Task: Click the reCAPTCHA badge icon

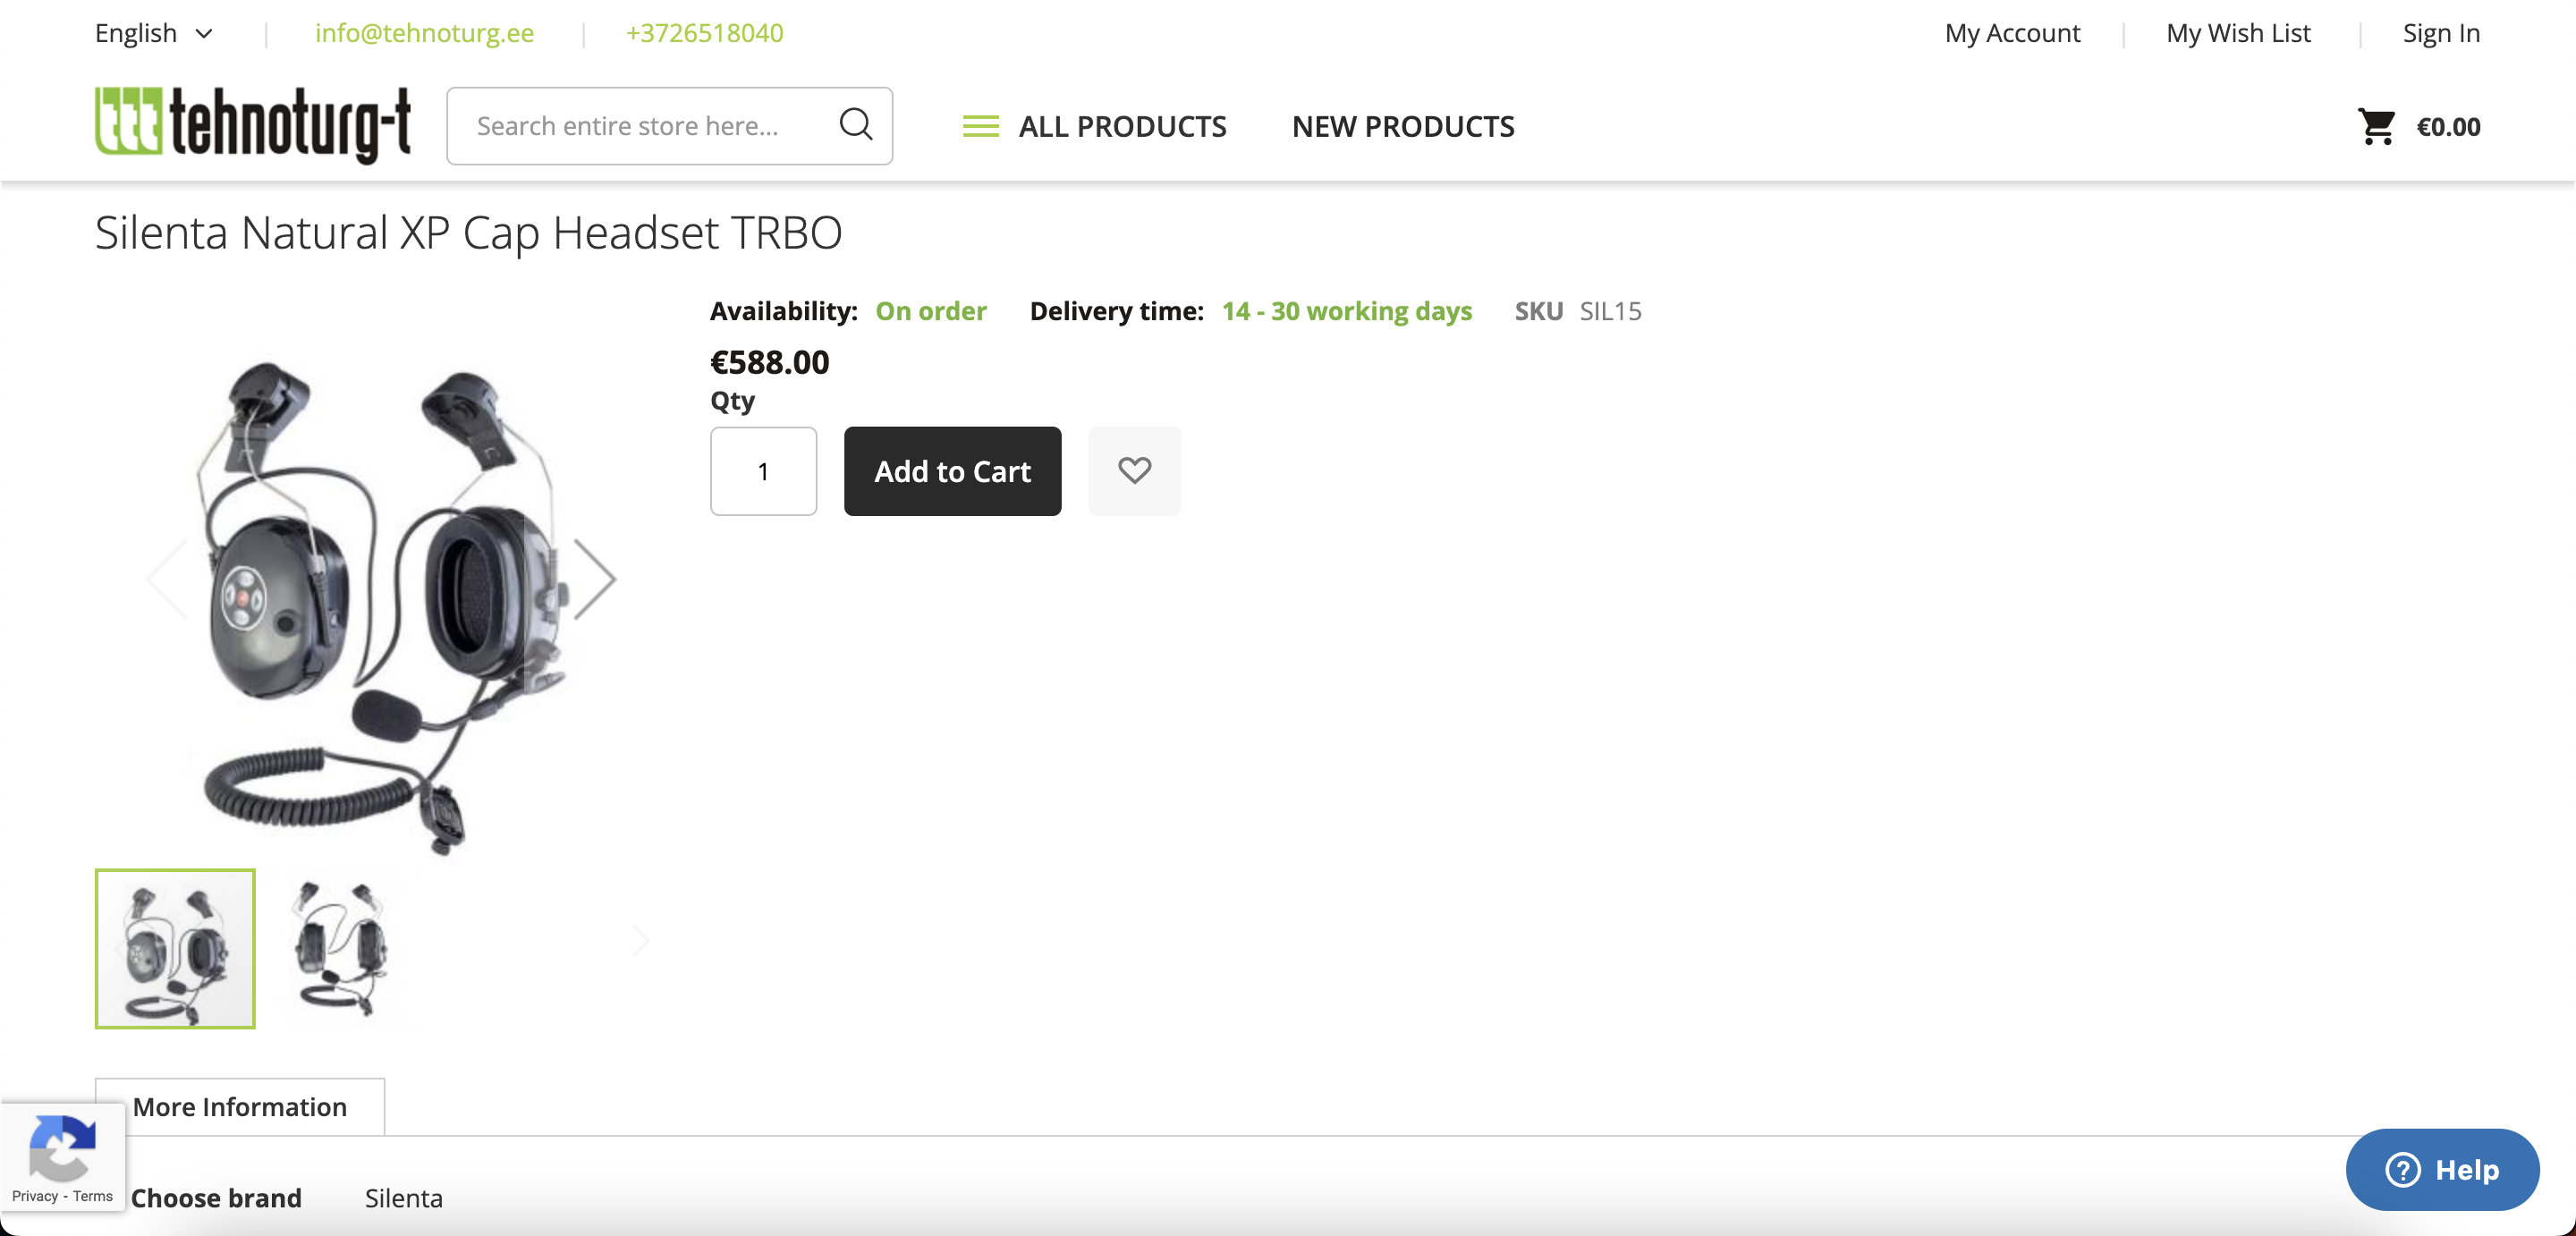Action: coord(62,1146)
